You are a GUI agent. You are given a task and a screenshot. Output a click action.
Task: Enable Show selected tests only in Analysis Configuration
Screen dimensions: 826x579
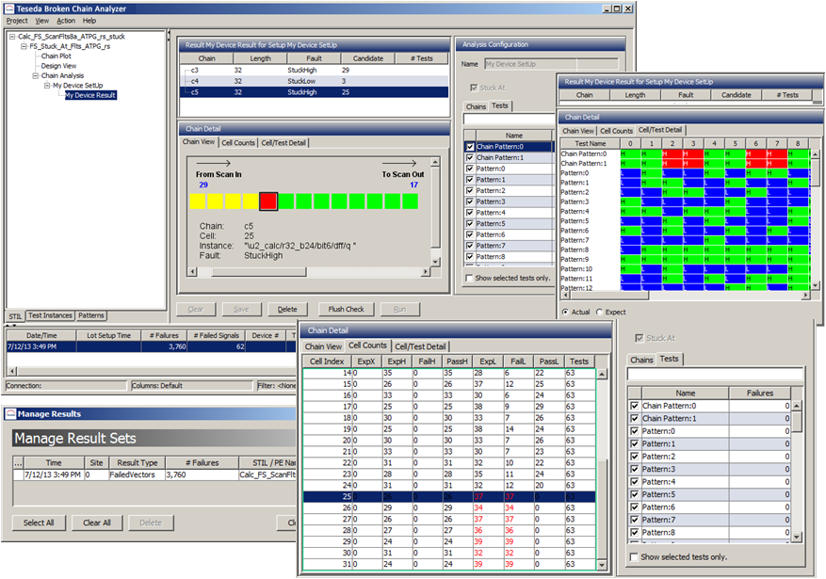click(469, 278)
